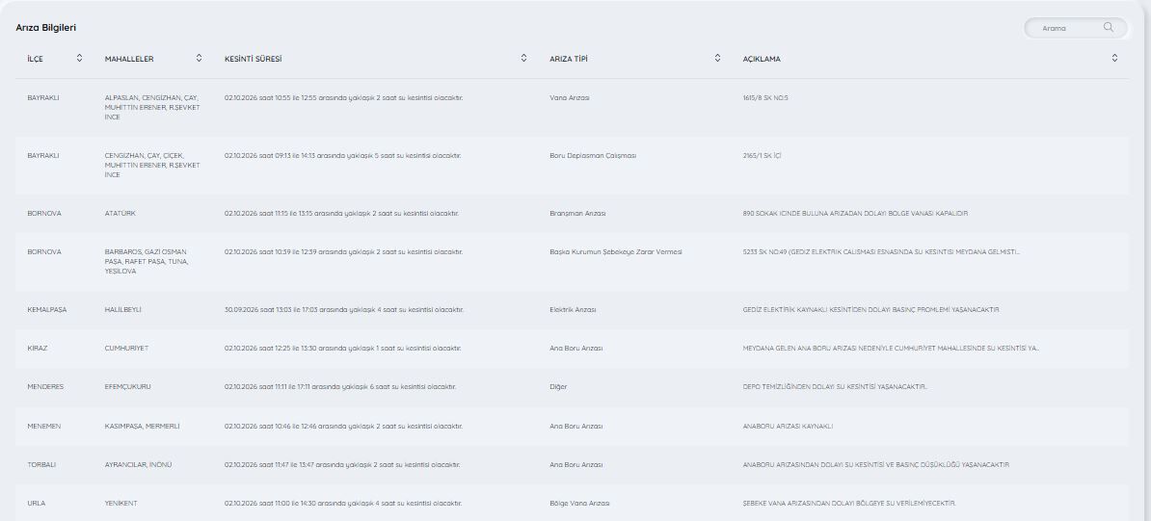Select BORNOVA in the BARBAROS row
1151x521 pixels.
[44, 251]
